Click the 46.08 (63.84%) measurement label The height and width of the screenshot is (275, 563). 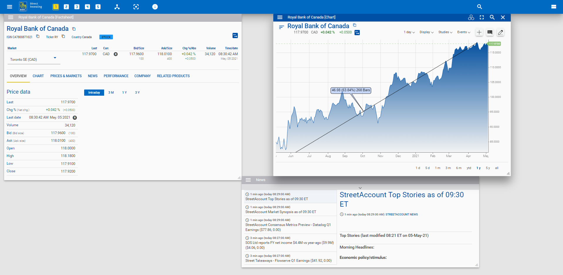[351, 90]
